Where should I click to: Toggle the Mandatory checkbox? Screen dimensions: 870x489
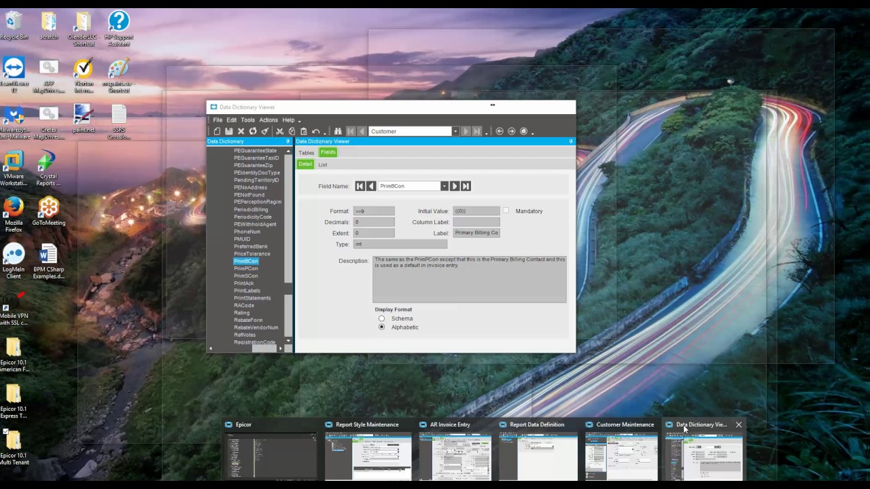coord(506,211)
